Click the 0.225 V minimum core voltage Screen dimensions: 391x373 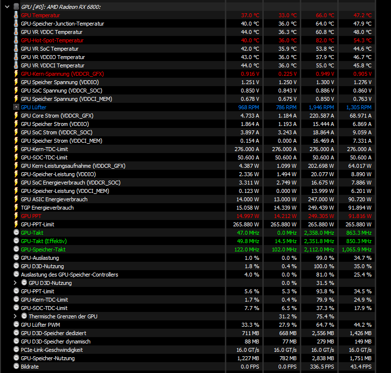point(287,74)
